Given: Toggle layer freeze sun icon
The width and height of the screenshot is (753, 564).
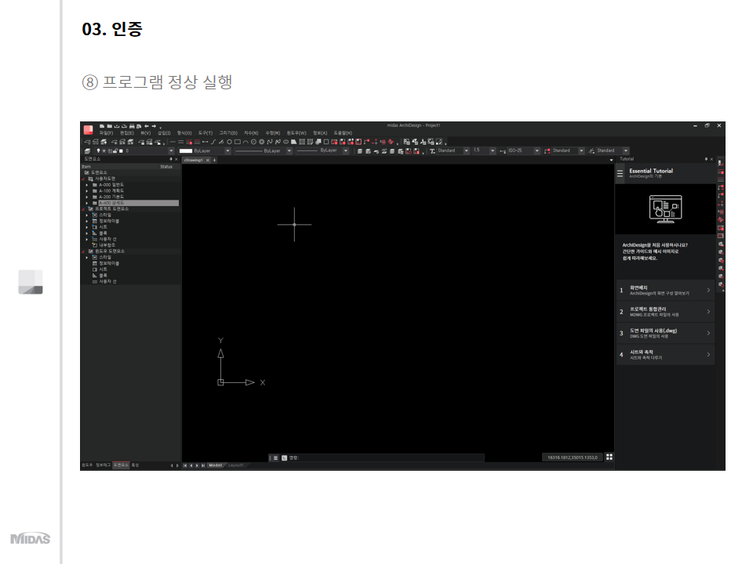Looking at the screenshot, I should coord(104,150).
